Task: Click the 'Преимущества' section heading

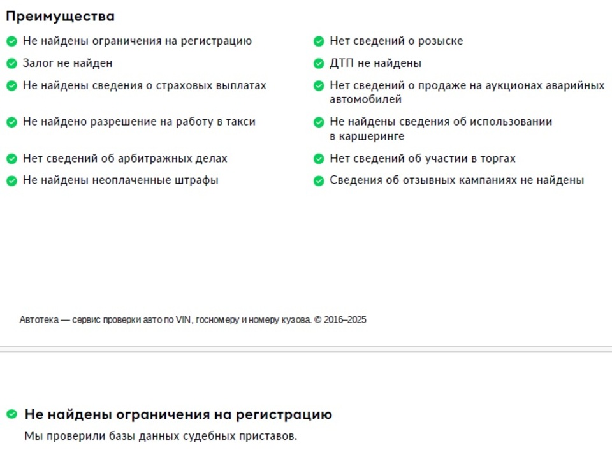Action: tap(61, 17)
